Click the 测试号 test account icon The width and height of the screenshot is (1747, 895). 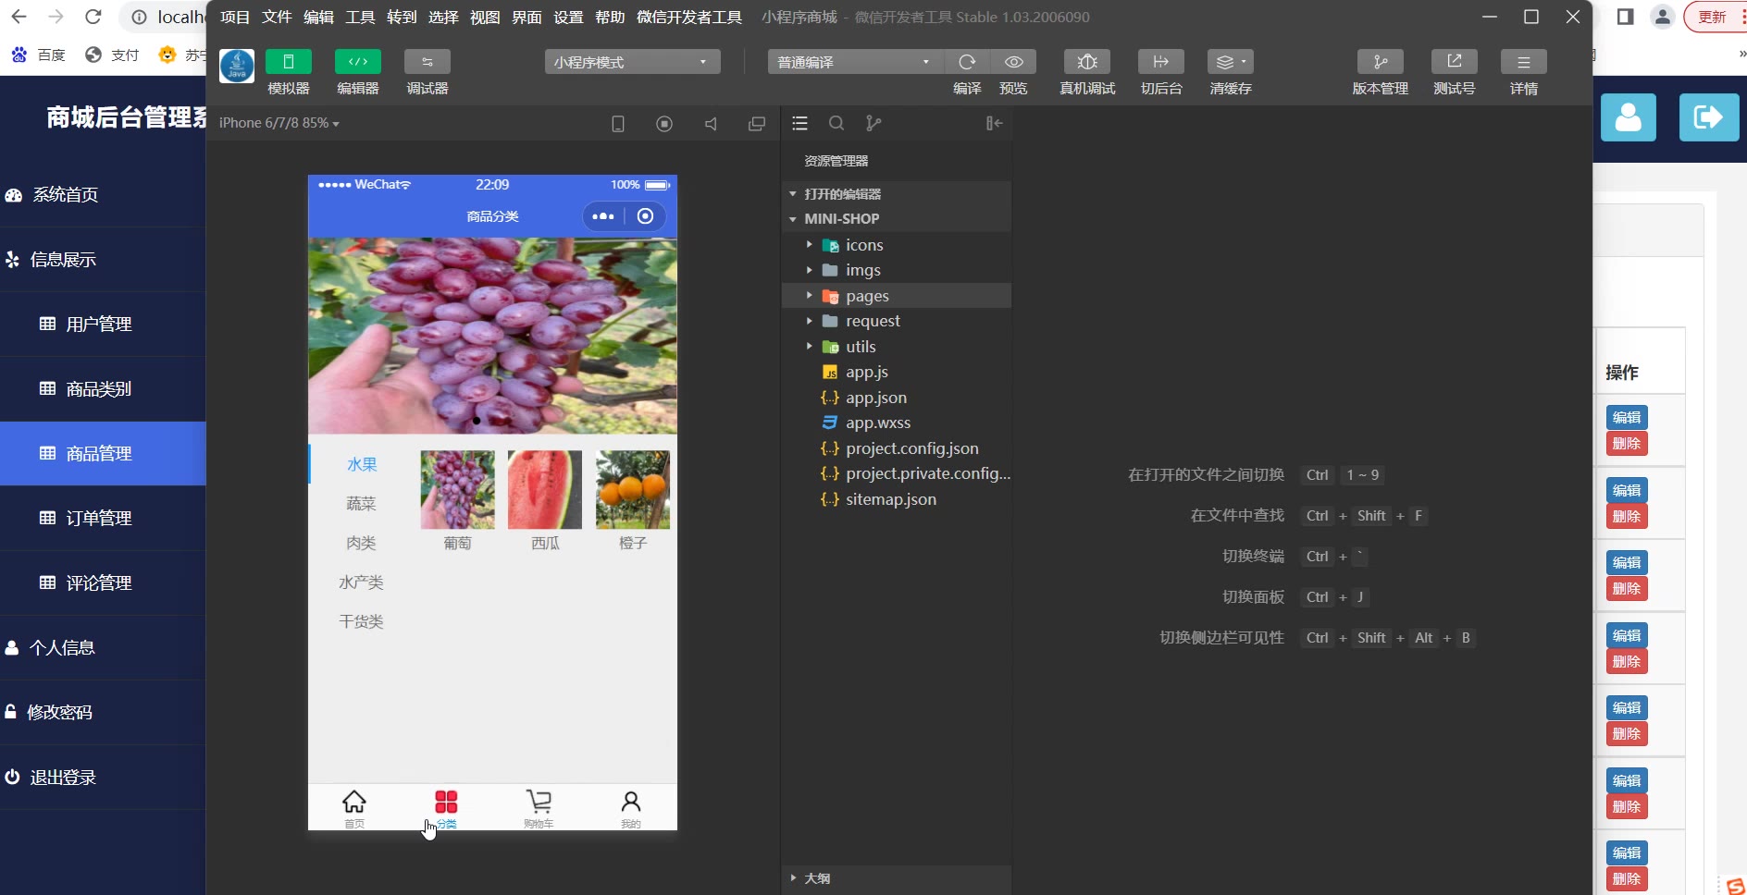click(x=1454, y=62)
